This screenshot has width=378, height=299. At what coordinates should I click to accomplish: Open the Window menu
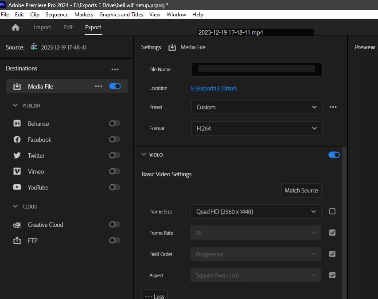click(176, 15)
